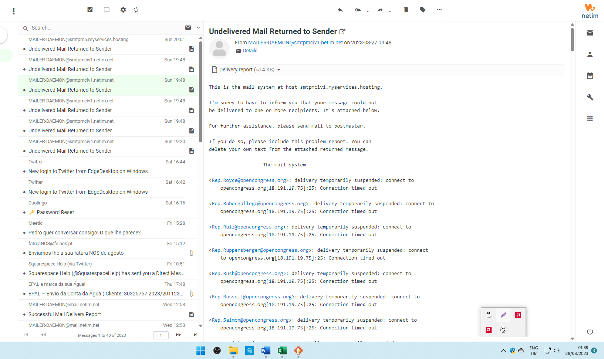604x359 pixels.
Task: Click the Reply all icon
Action: [358, 10]
